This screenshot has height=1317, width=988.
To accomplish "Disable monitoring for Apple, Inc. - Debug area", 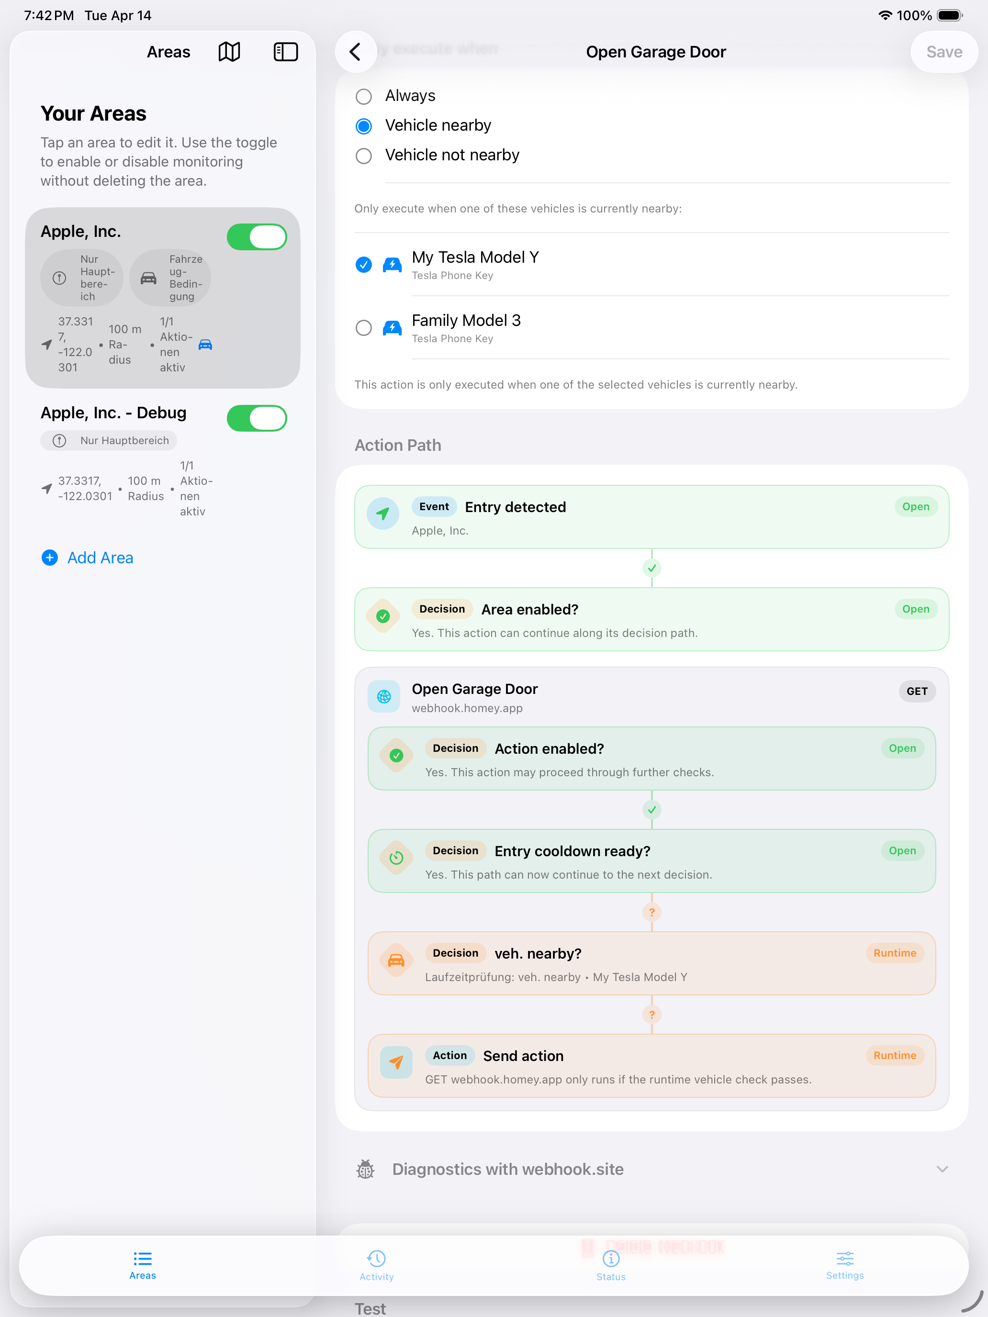I will point(257,419).
